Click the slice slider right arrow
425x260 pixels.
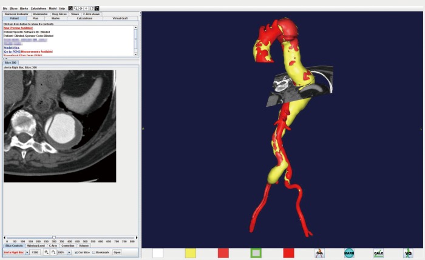click(x=137, y=238)
